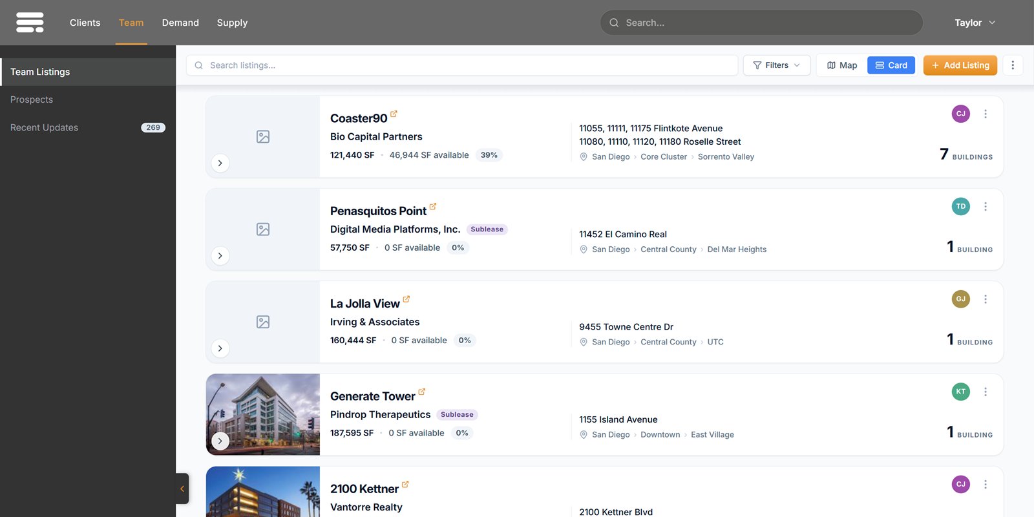Click the global Search field in the top bar
The image size is (1034, 517).
pyautogui.click(x=761, y=23)
